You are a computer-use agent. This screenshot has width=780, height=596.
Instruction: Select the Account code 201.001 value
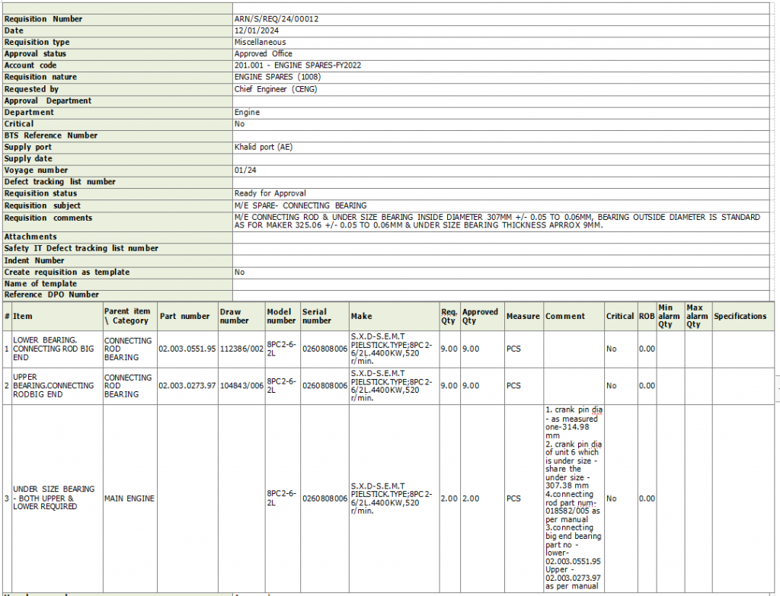[x=297, y=65]
